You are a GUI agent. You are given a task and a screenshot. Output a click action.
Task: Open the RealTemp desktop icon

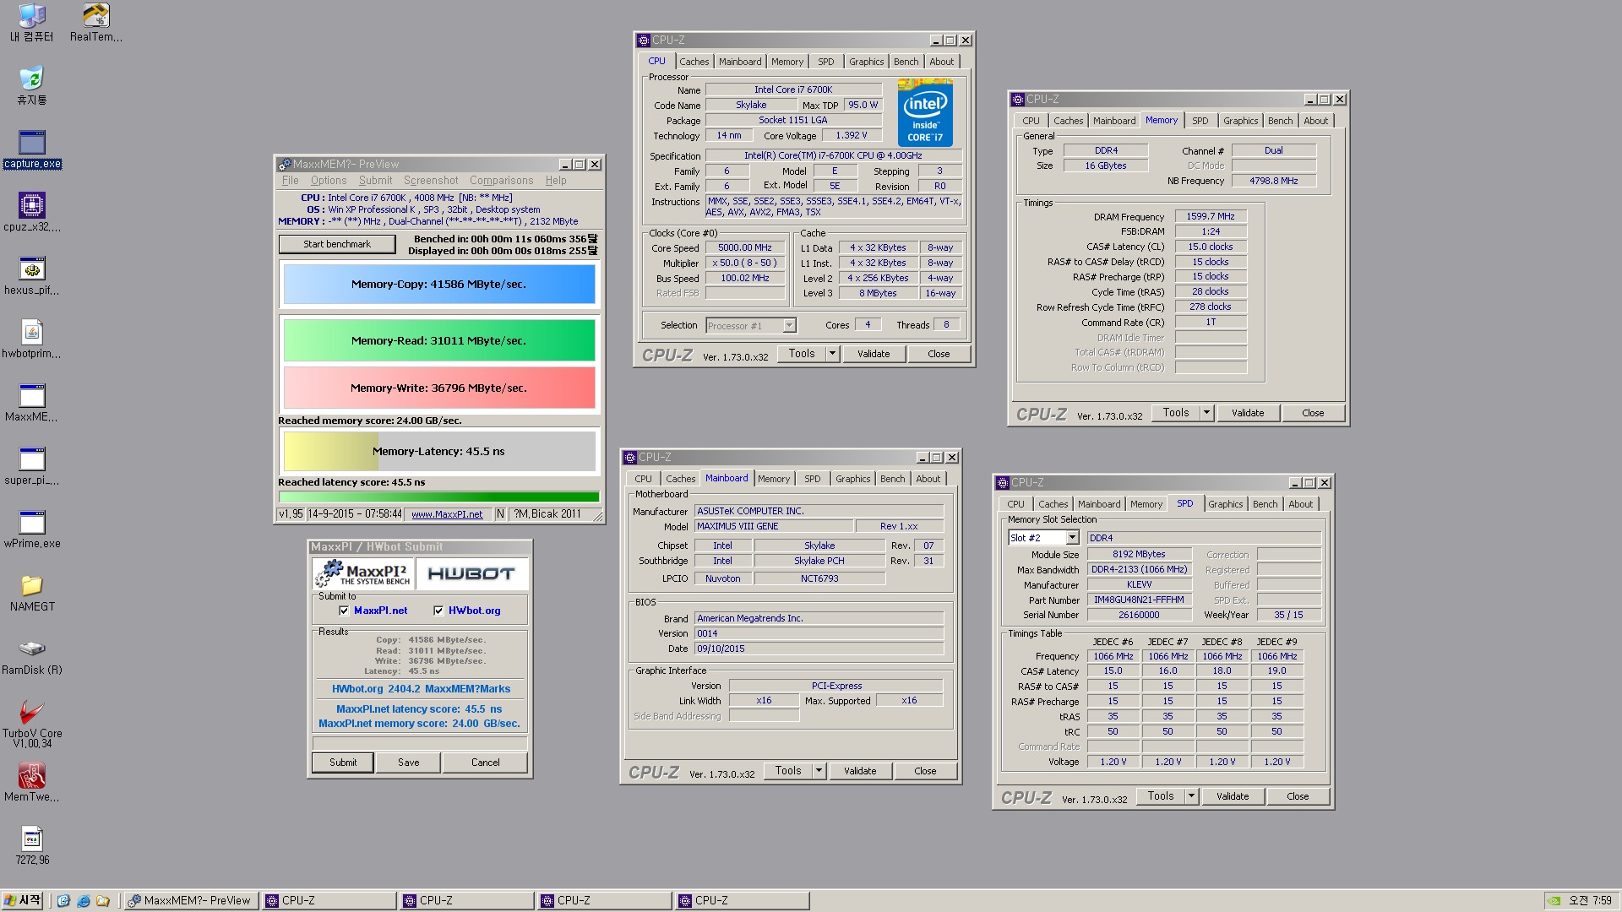pos(95,23)
